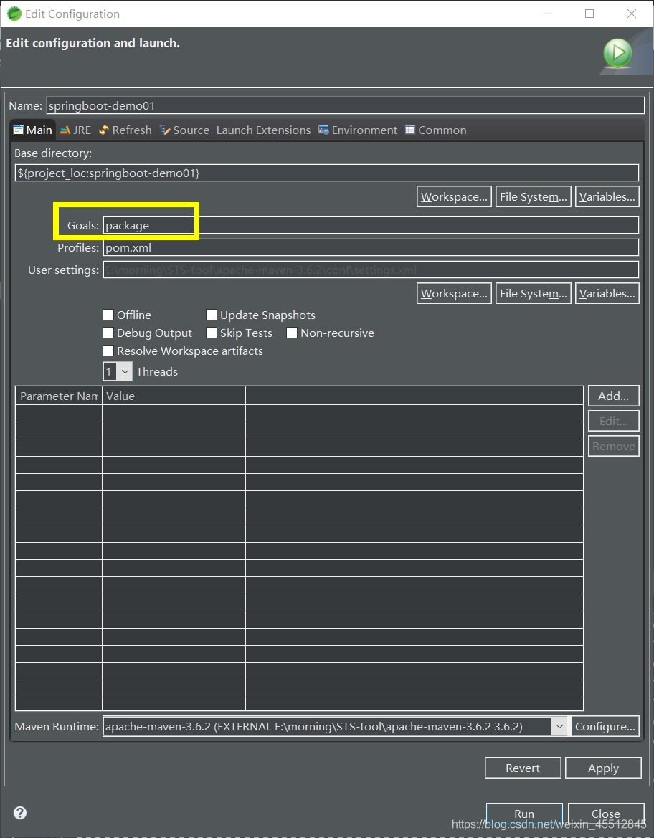The image size is (654, 838).
Task: Close the Edit Configuration window
Action: pos(632,14)
